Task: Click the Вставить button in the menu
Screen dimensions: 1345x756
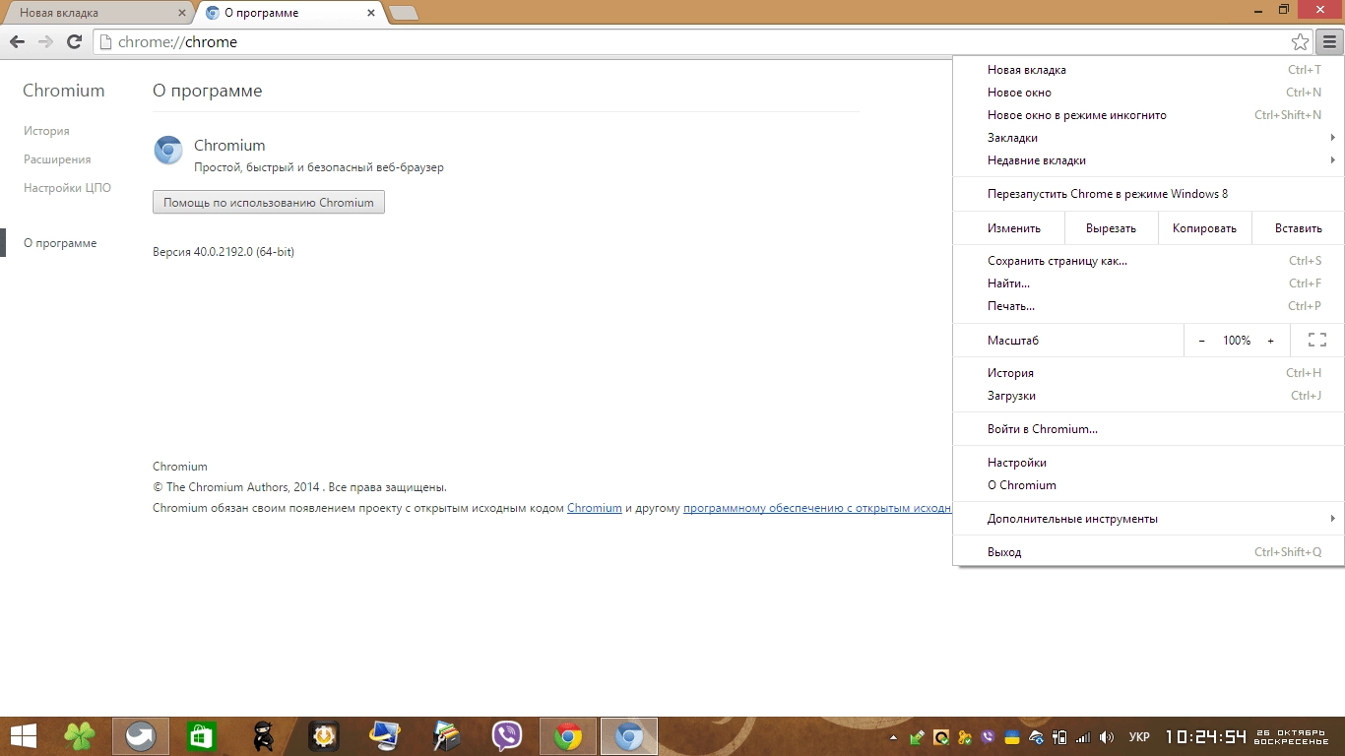Action: [1298, 228]
